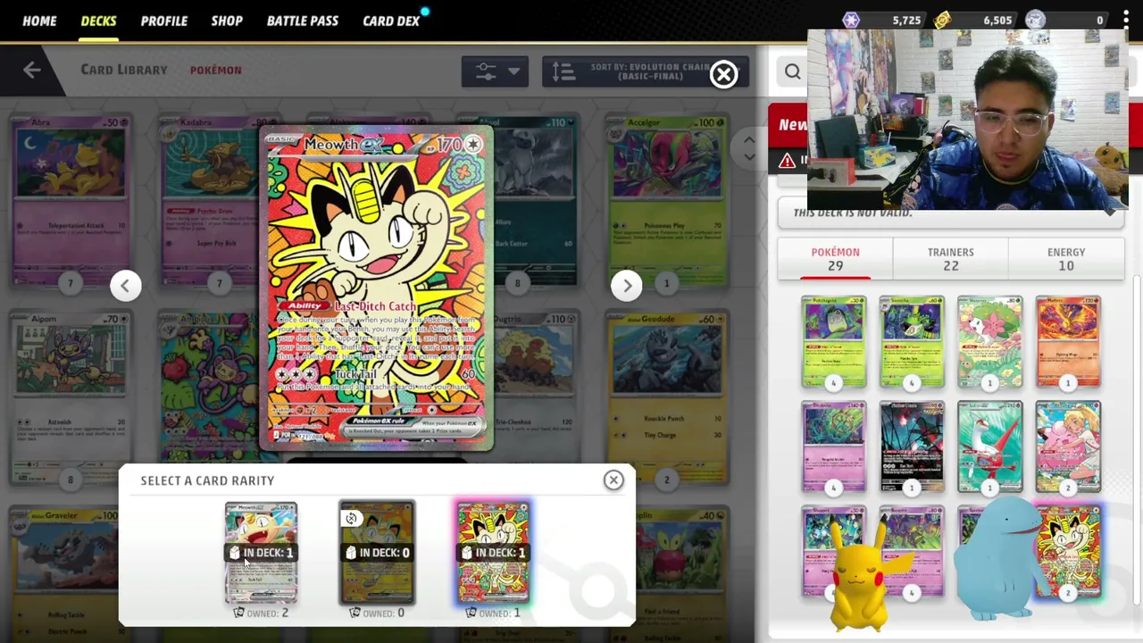Open the DECKS menu

[x=98, y=21]
